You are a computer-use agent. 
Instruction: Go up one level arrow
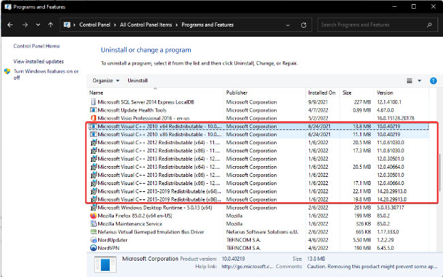[x=50, y=25]
